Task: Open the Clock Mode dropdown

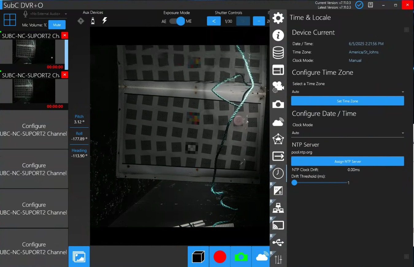Action: coord(347,133)
